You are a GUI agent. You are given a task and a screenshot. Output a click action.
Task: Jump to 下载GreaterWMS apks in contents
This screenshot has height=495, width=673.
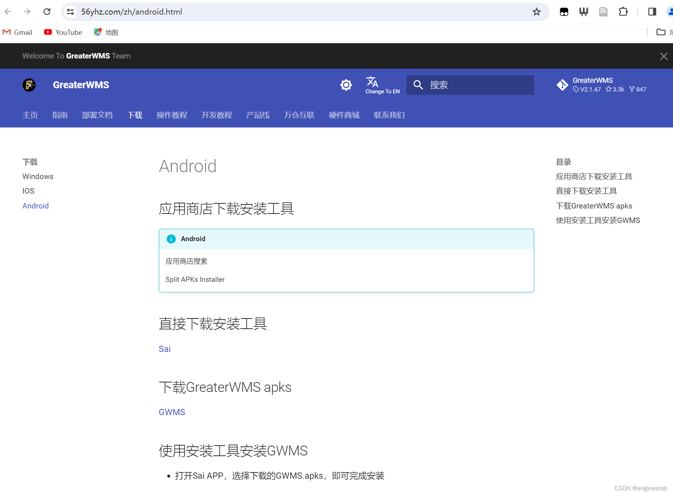pyautogui.click(x=594, y=206)
